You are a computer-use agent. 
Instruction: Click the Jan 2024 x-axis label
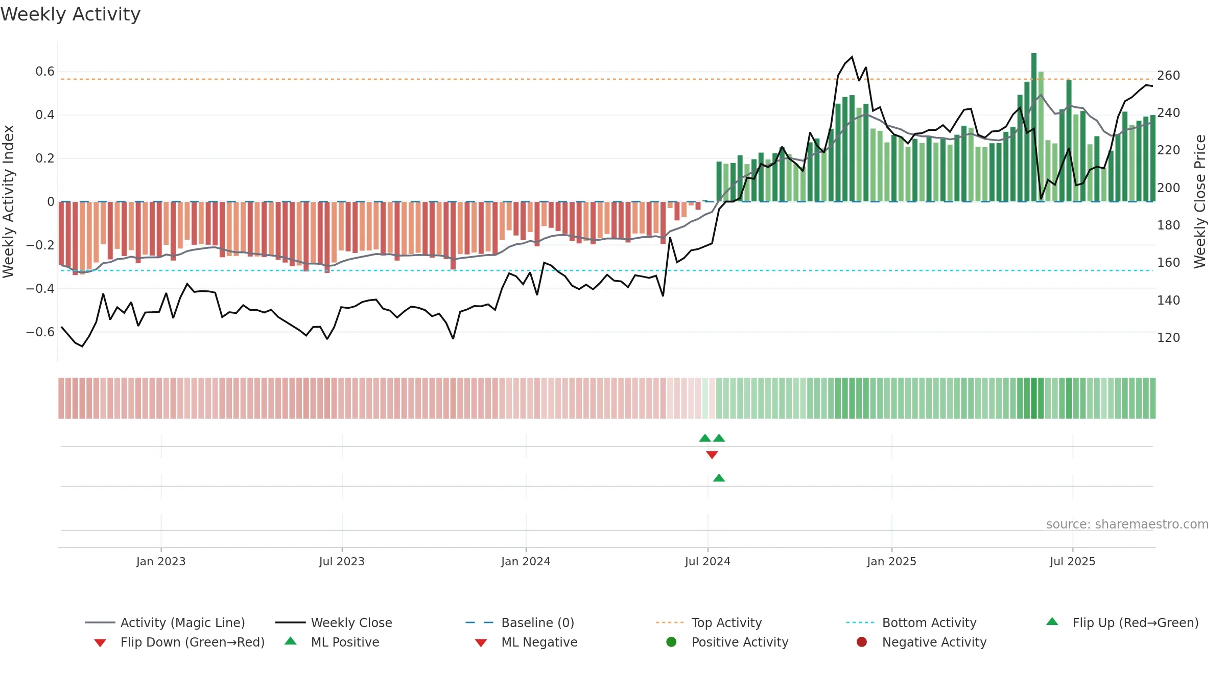pos(526,562)
